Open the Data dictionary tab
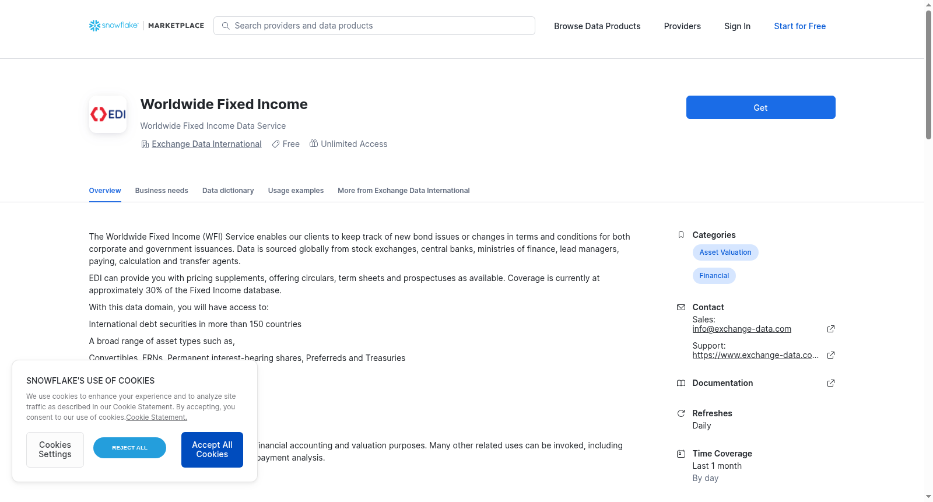This screenshot has width=933, height=502. click(x=228, y=191)
